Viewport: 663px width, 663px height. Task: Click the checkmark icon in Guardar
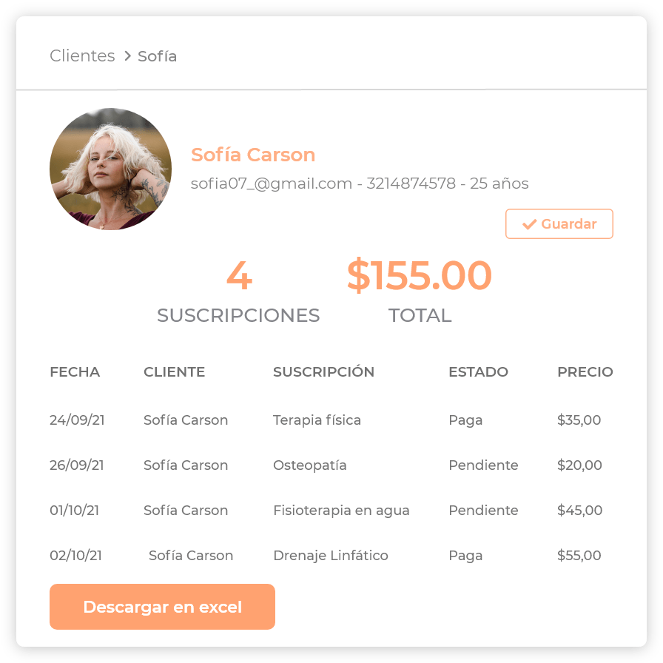(529, 224)
